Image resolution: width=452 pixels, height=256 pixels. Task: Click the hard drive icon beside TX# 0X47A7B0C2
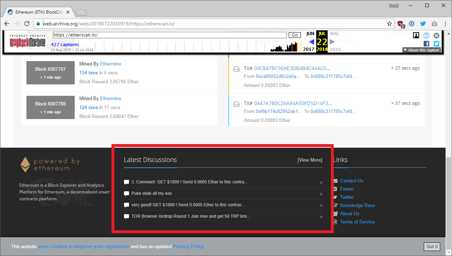(236, 104)
